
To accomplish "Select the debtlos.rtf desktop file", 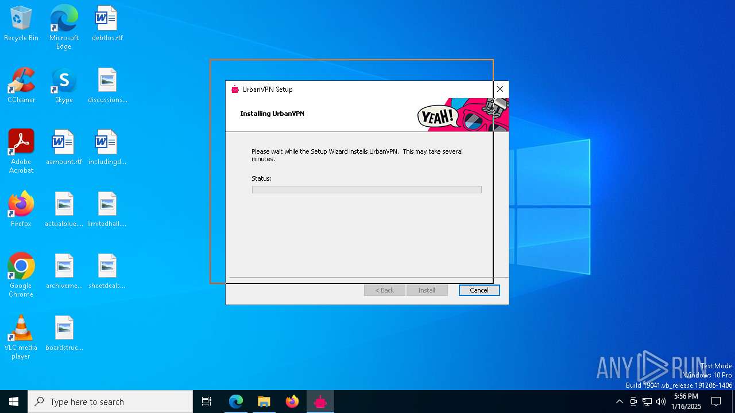I will pos(107,24).
